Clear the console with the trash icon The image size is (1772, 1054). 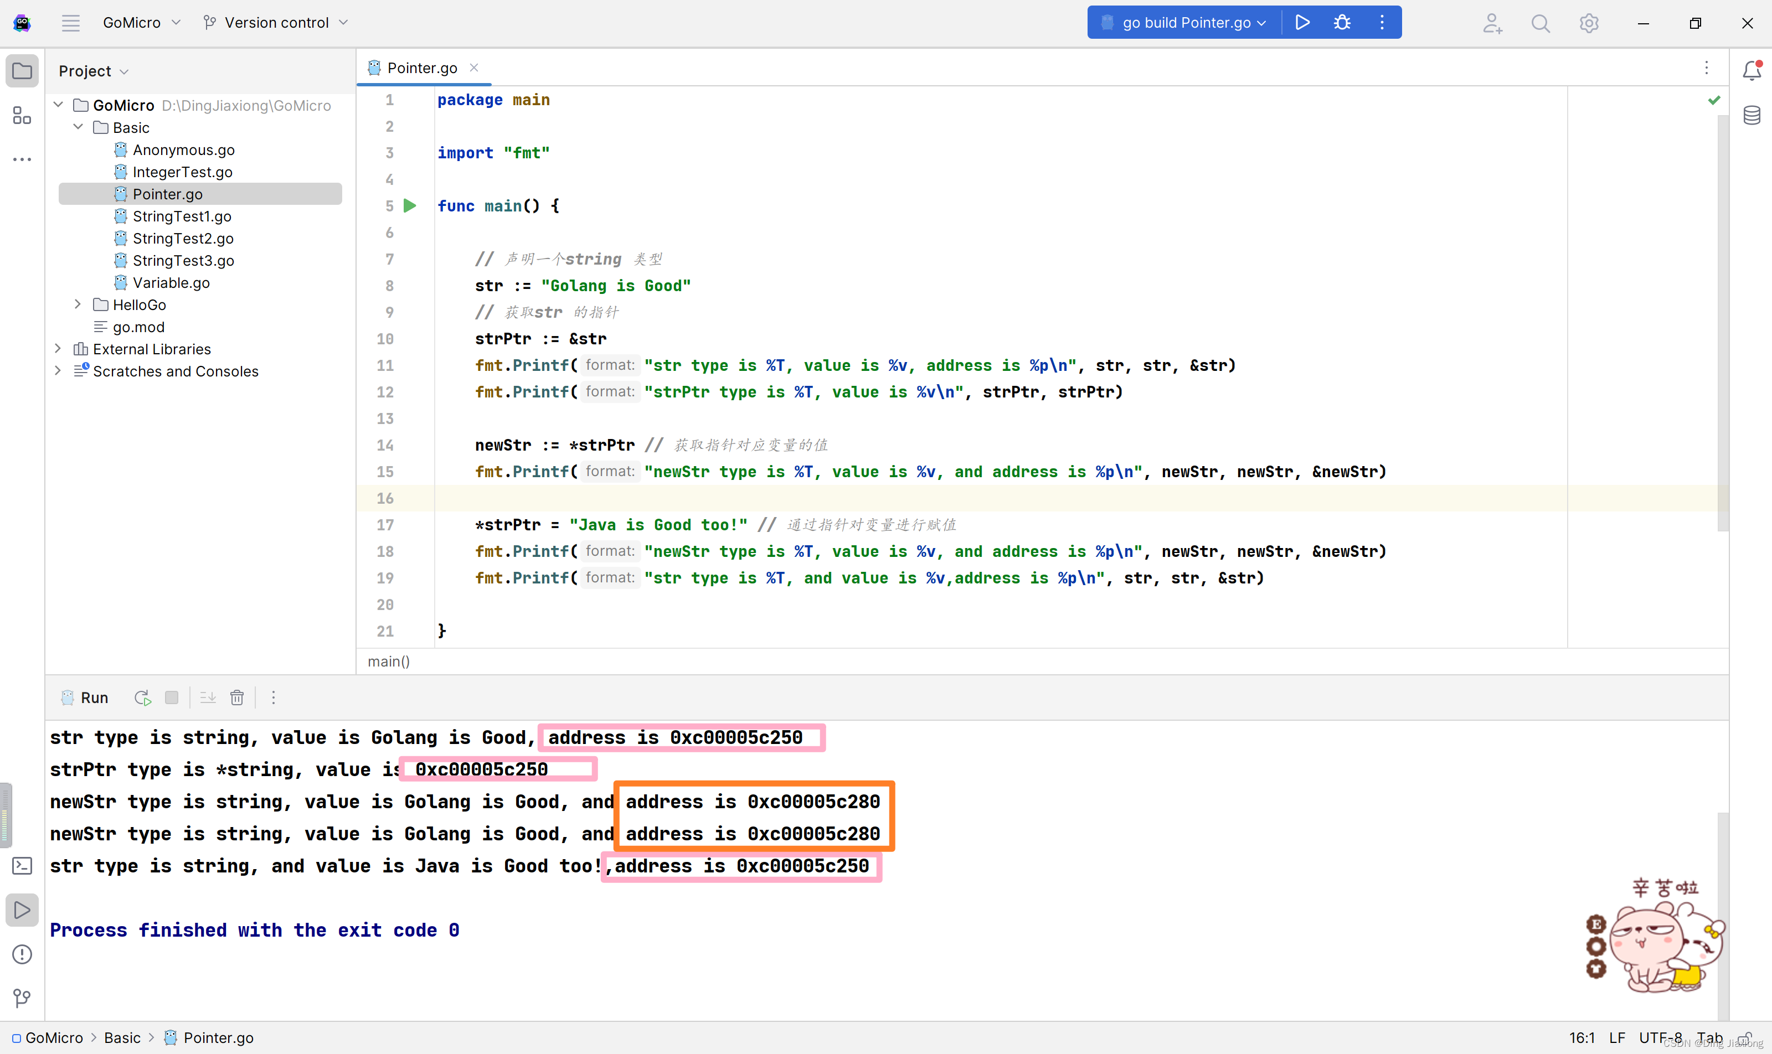point(236,697)
